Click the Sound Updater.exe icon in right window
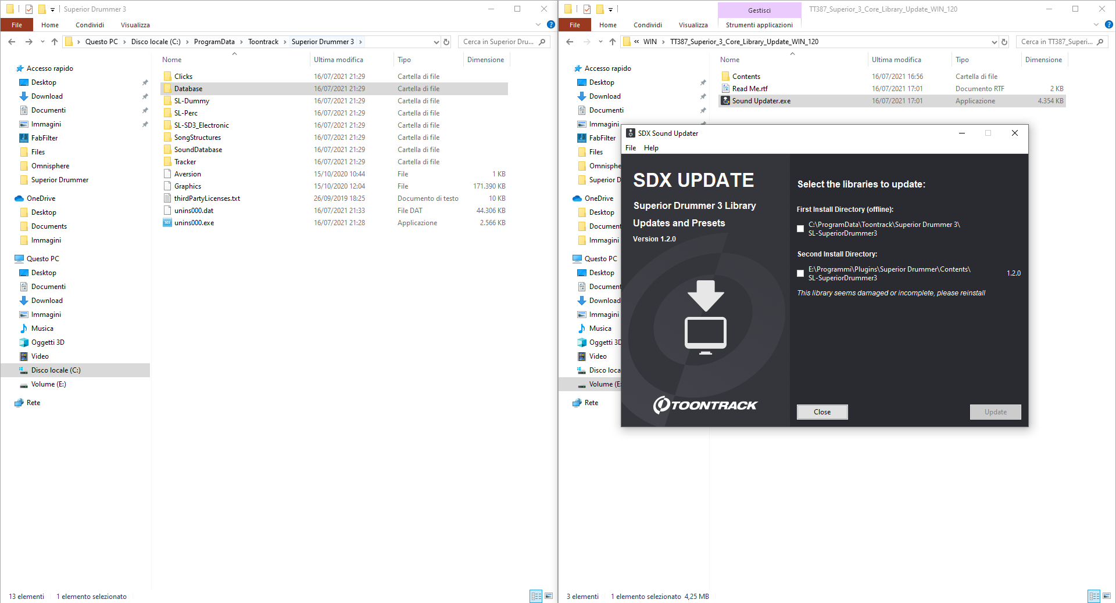This screenshot has width=1116, height=603. pos(725,101)
